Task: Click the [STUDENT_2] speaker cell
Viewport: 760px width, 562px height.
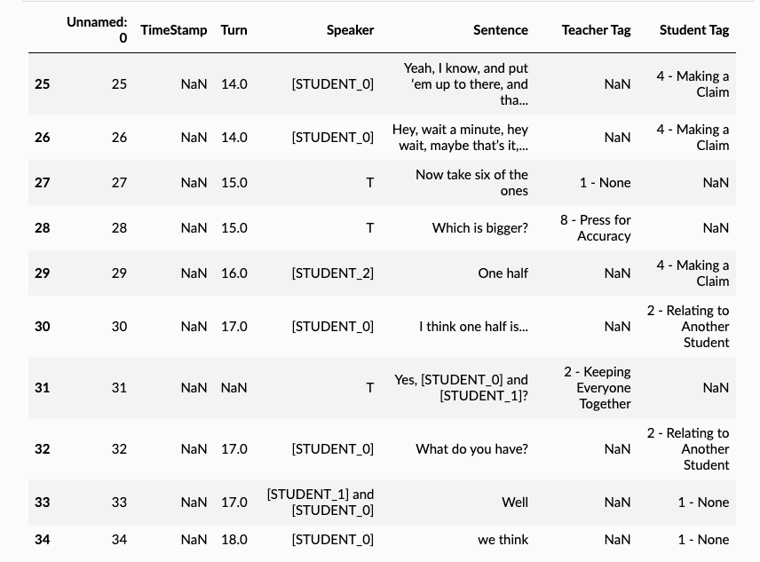Action: point(332,273)
